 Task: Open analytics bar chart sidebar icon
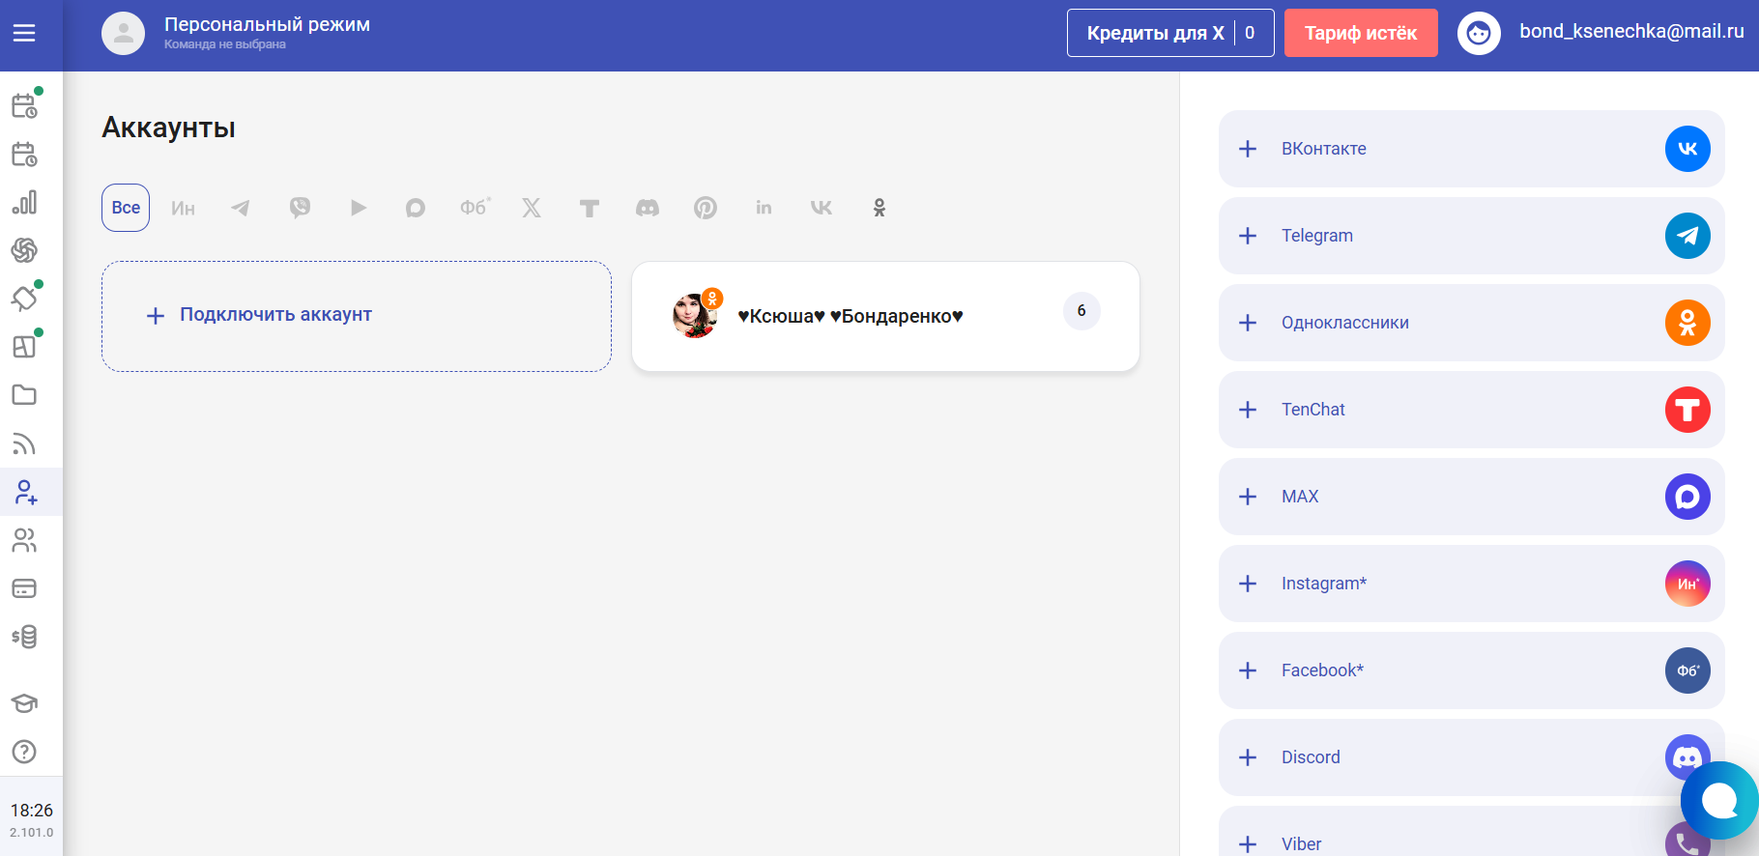tap(24, 202)
